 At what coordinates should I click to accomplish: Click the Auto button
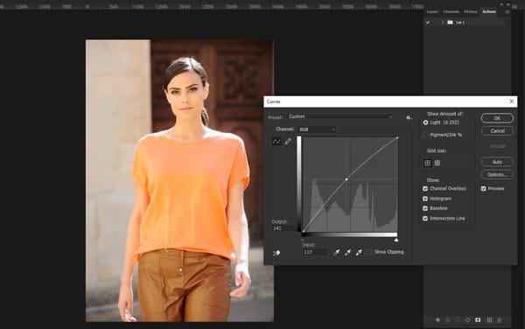[497, 162]
